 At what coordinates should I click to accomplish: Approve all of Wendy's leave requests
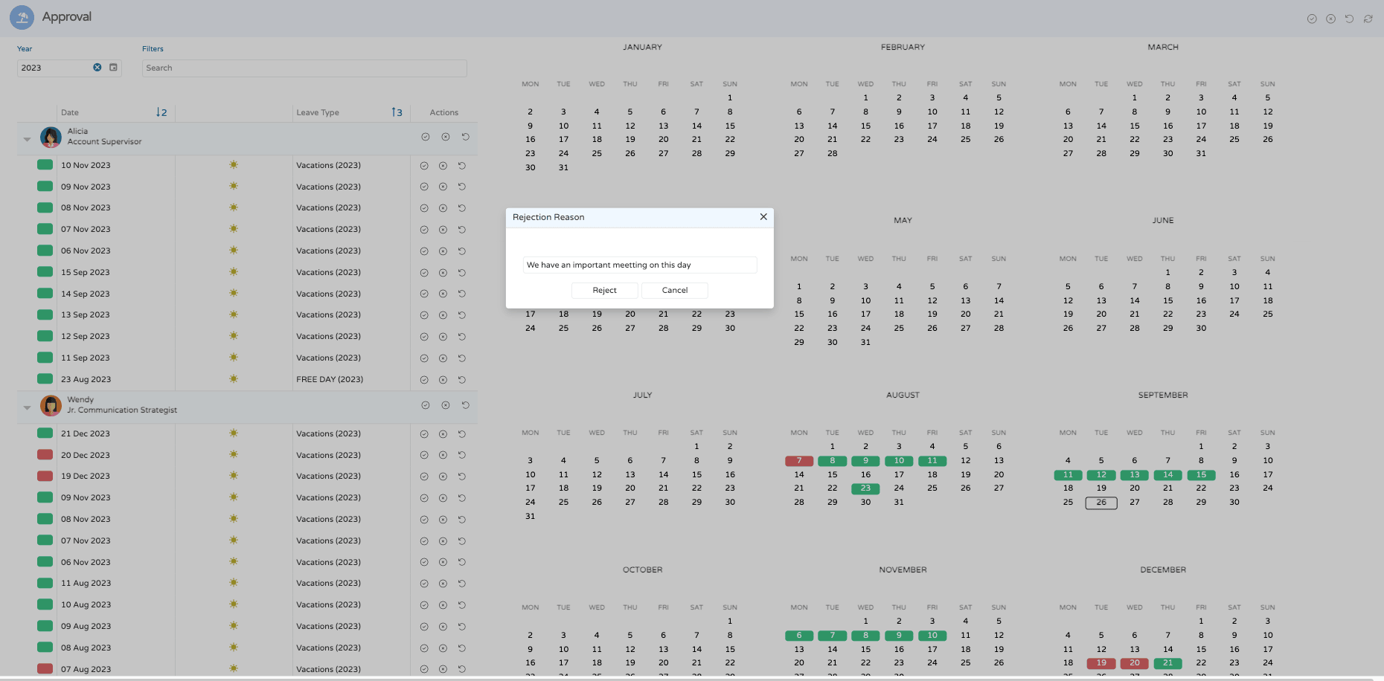[x=426, y=405]
